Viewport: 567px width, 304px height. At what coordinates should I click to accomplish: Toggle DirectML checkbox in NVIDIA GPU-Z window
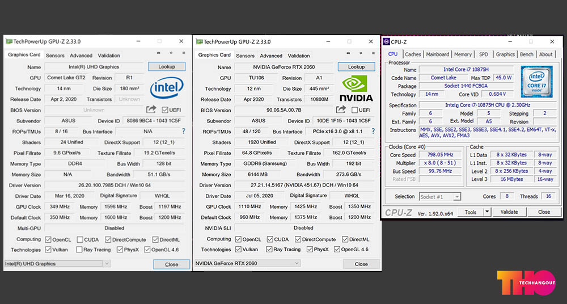345,239
